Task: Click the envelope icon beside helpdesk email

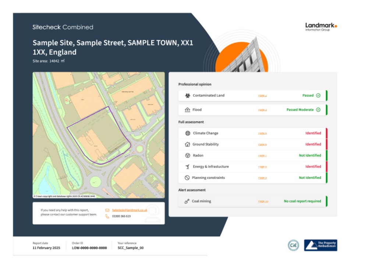Action: click(x=107, y=210)
